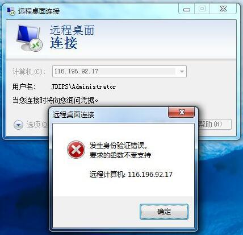Click the error dialog's 远程桌面连接 title bar
This screenshot has width=243, height=235.
(x=110, y=114)
